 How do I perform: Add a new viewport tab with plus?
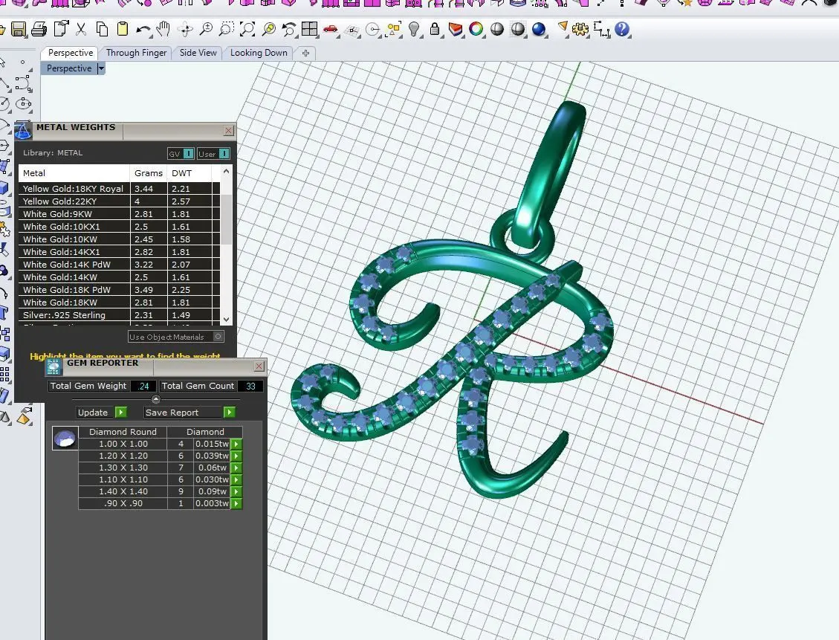pos(305,53)
